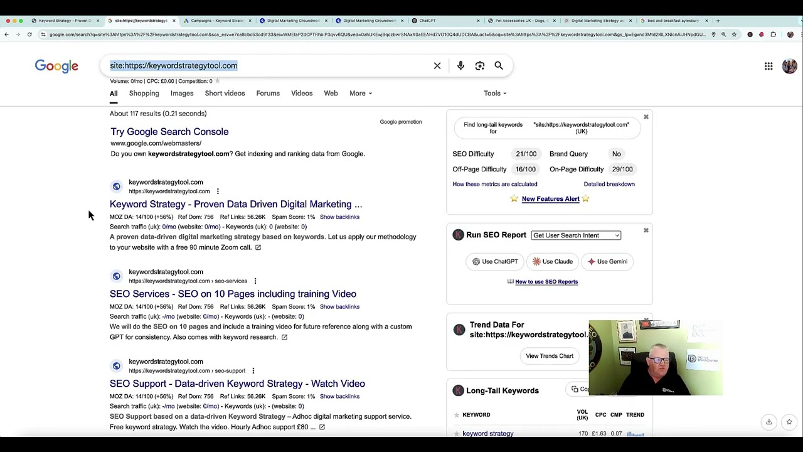This screenshot has width=803, height=452.
Task: Switch to the 'Campaigns - Keyword Strategy' browser tab
Action: point(216,21)
